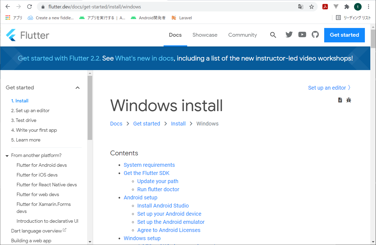Open '1. Install' in the sidebar

(20, 101)
